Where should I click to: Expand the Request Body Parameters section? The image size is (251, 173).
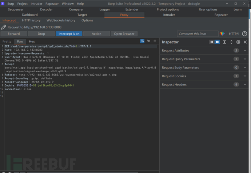click(204, 68)
